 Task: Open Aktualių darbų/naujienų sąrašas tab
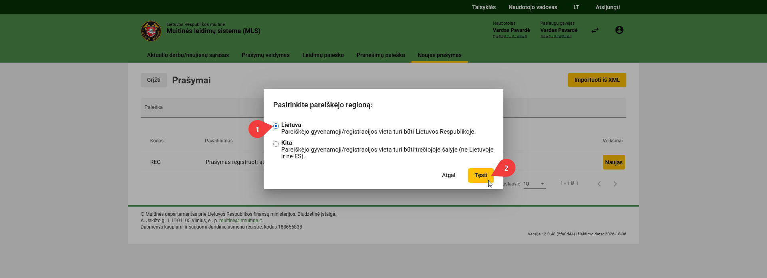(188, 55)
